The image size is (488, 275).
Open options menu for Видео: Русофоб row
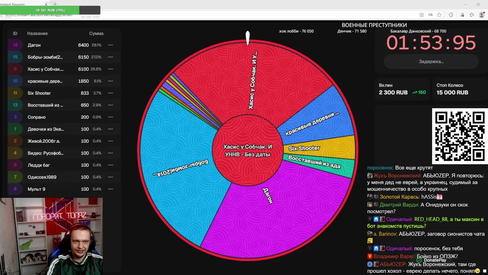coord(110,153)
